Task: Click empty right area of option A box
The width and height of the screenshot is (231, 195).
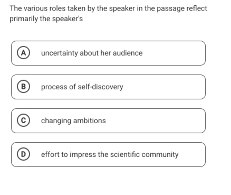Action: pos(174,53)
